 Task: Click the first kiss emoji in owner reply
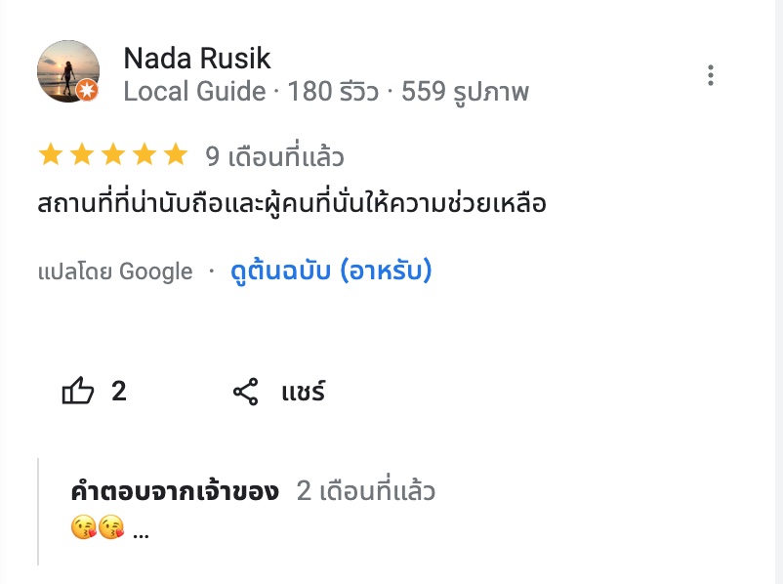coord(84,529)
